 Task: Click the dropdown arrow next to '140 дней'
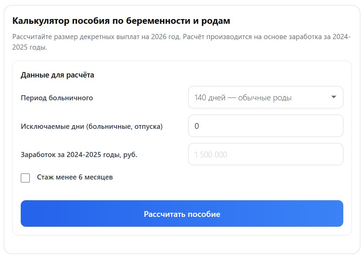point(334,97)
